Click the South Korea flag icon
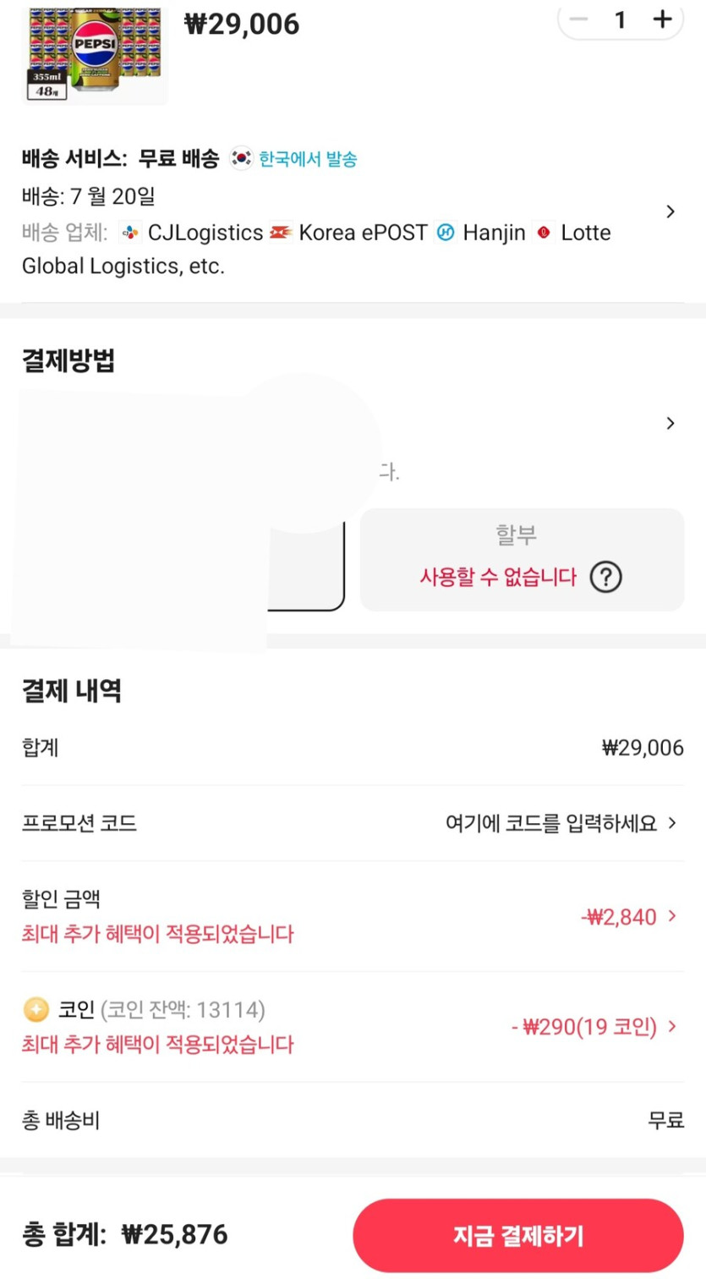The height and width of the screenshot is (1279, 706). 242,158
